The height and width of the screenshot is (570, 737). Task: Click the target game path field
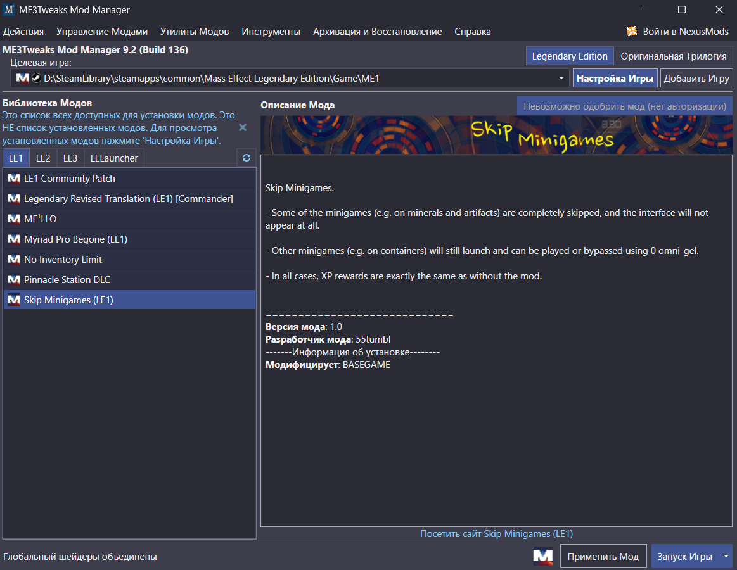point(290,78)
